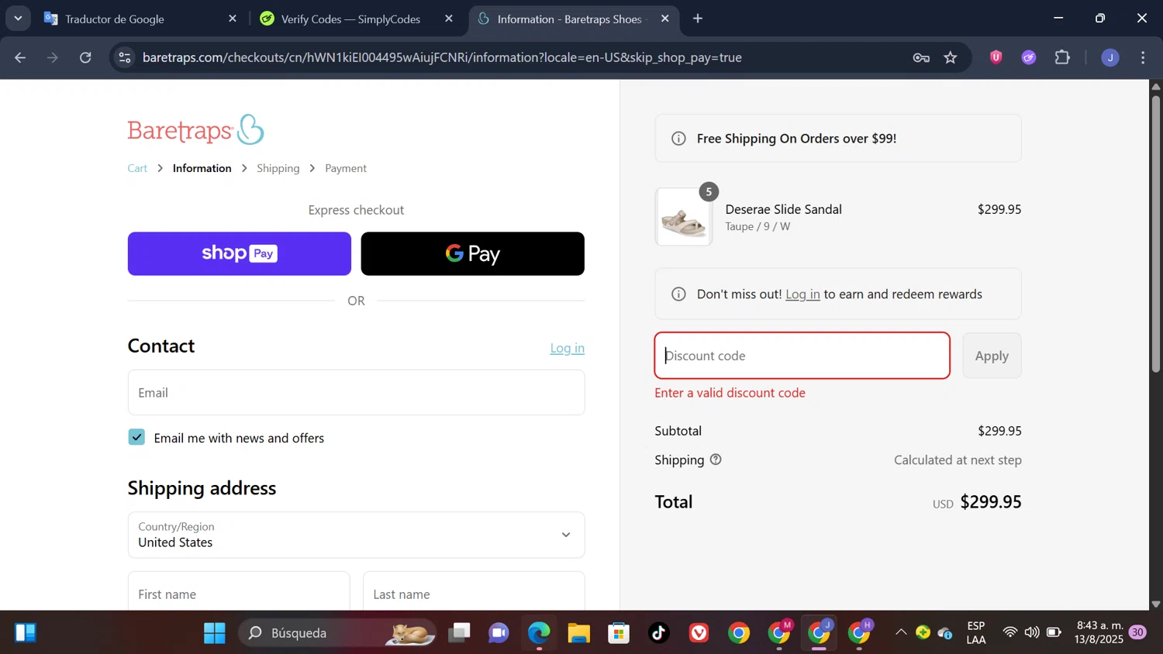Image resolution: width=1163 pixels, height=654 pixels.
Task: Open the password manager key icon
Action: click(x=921, y=57)
